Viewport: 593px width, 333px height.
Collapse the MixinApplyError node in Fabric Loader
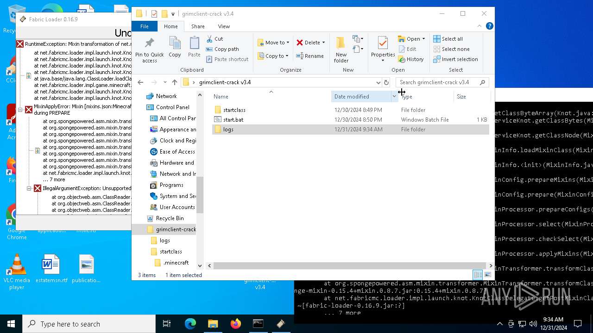[x=20, y=110]
